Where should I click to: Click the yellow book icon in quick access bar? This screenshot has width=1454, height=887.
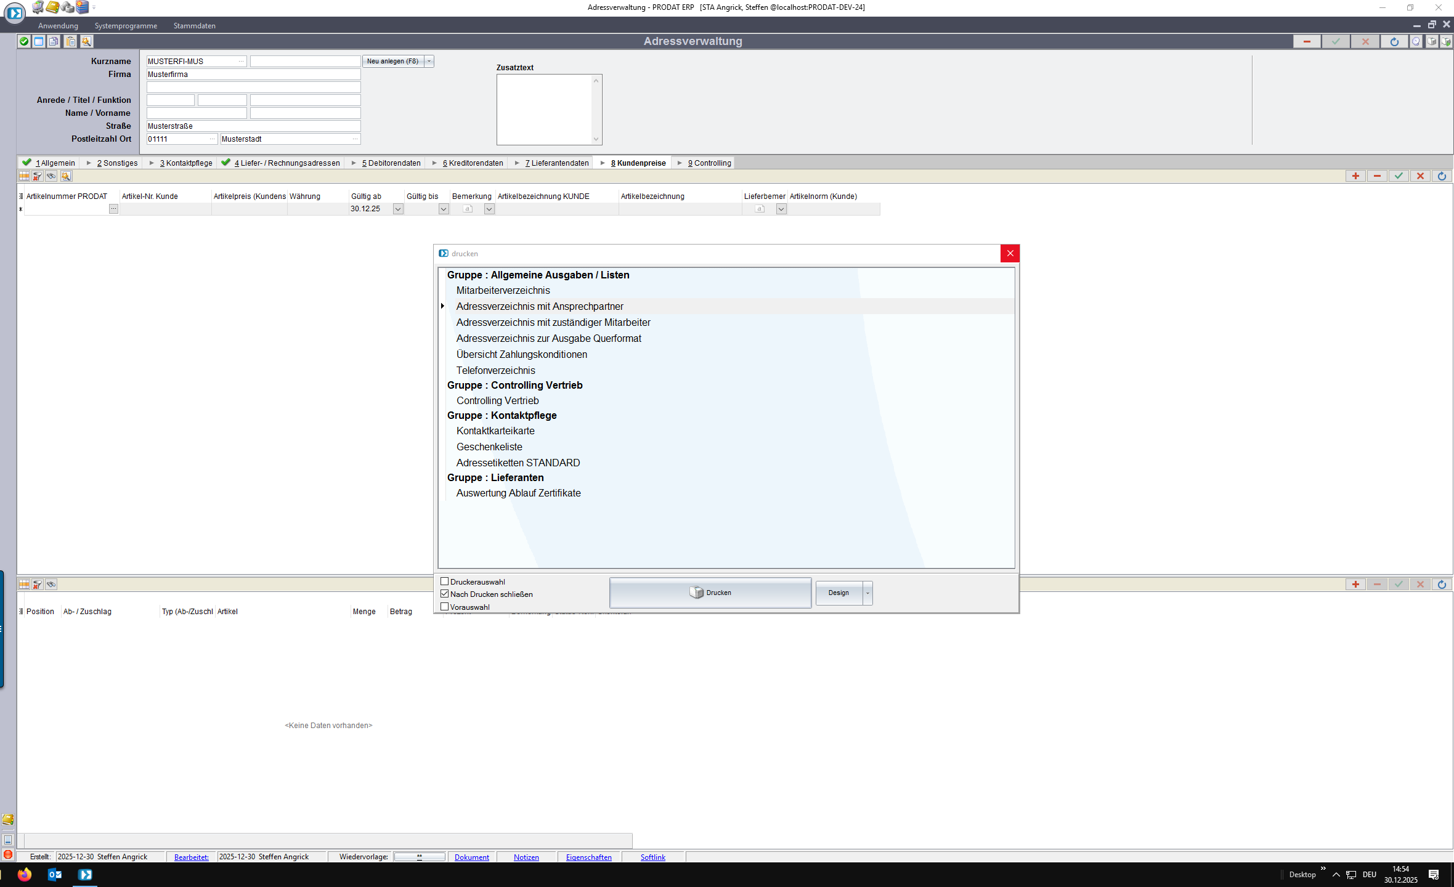pos(52,7)
